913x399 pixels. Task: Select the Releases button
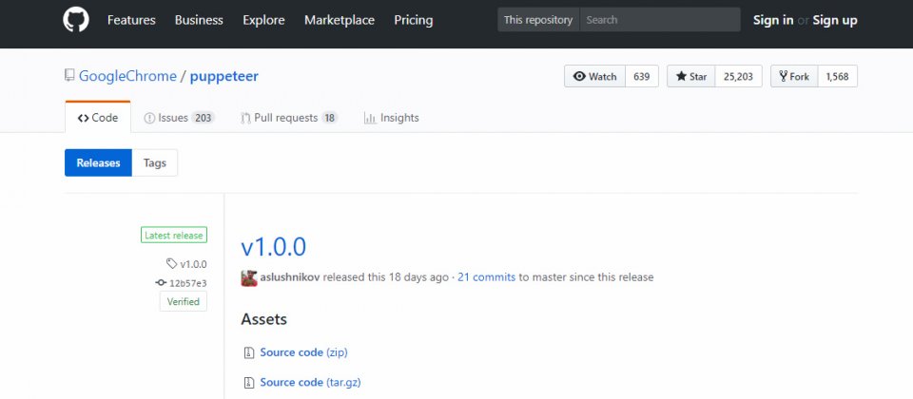point(98,162)
